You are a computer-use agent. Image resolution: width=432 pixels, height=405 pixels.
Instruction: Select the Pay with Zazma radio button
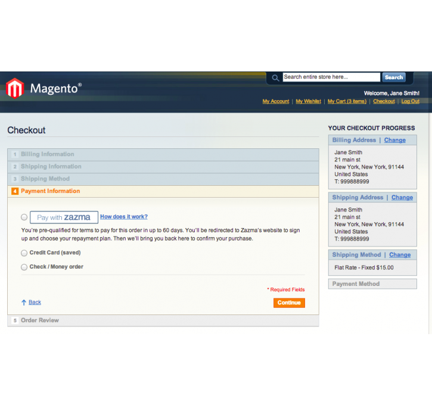click(x=24, y=217)
